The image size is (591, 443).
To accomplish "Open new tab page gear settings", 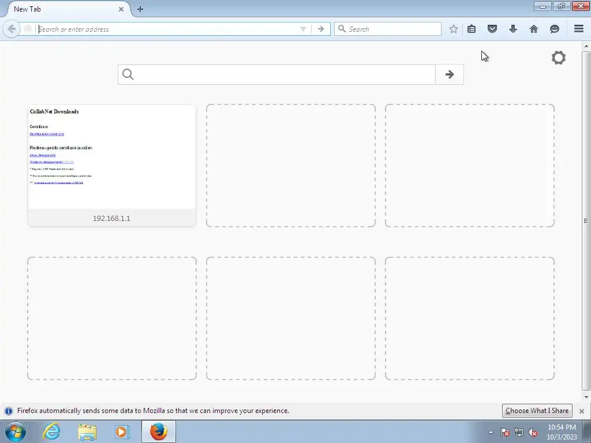I will coord(559,58).
